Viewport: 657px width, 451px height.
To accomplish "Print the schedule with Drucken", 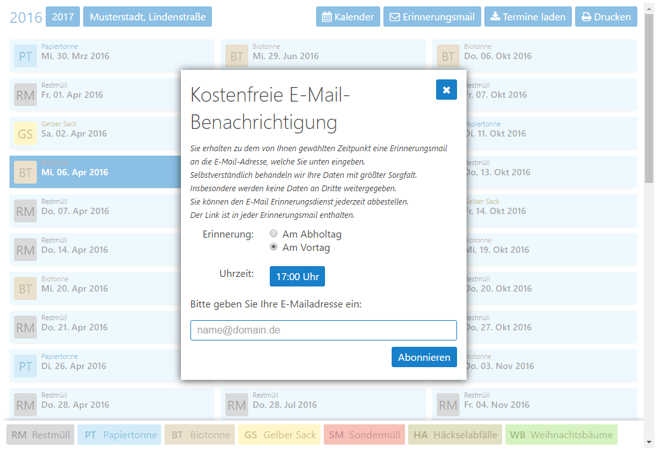I will (606, 17).
